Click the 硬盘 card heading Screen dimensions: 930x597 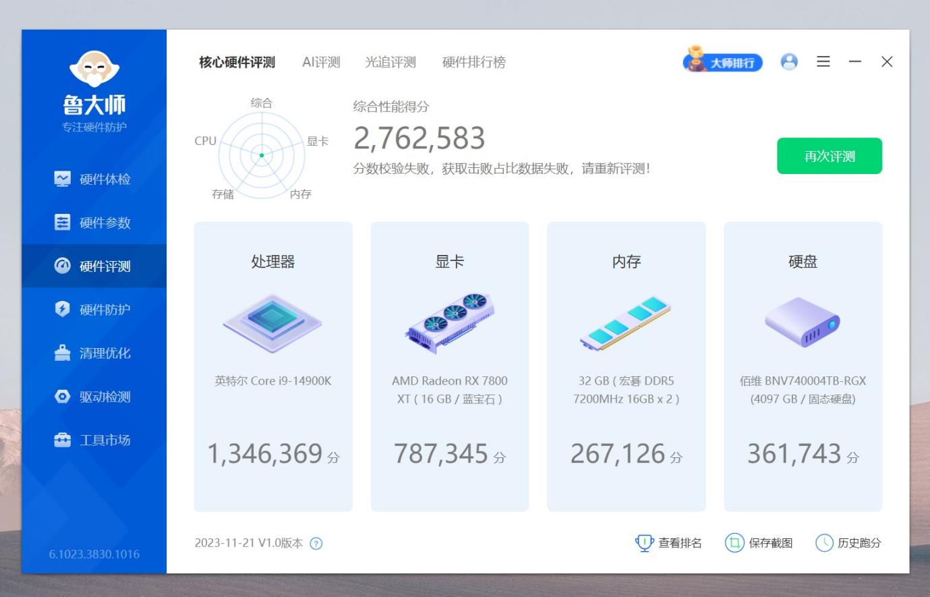(x=803, y=262)
